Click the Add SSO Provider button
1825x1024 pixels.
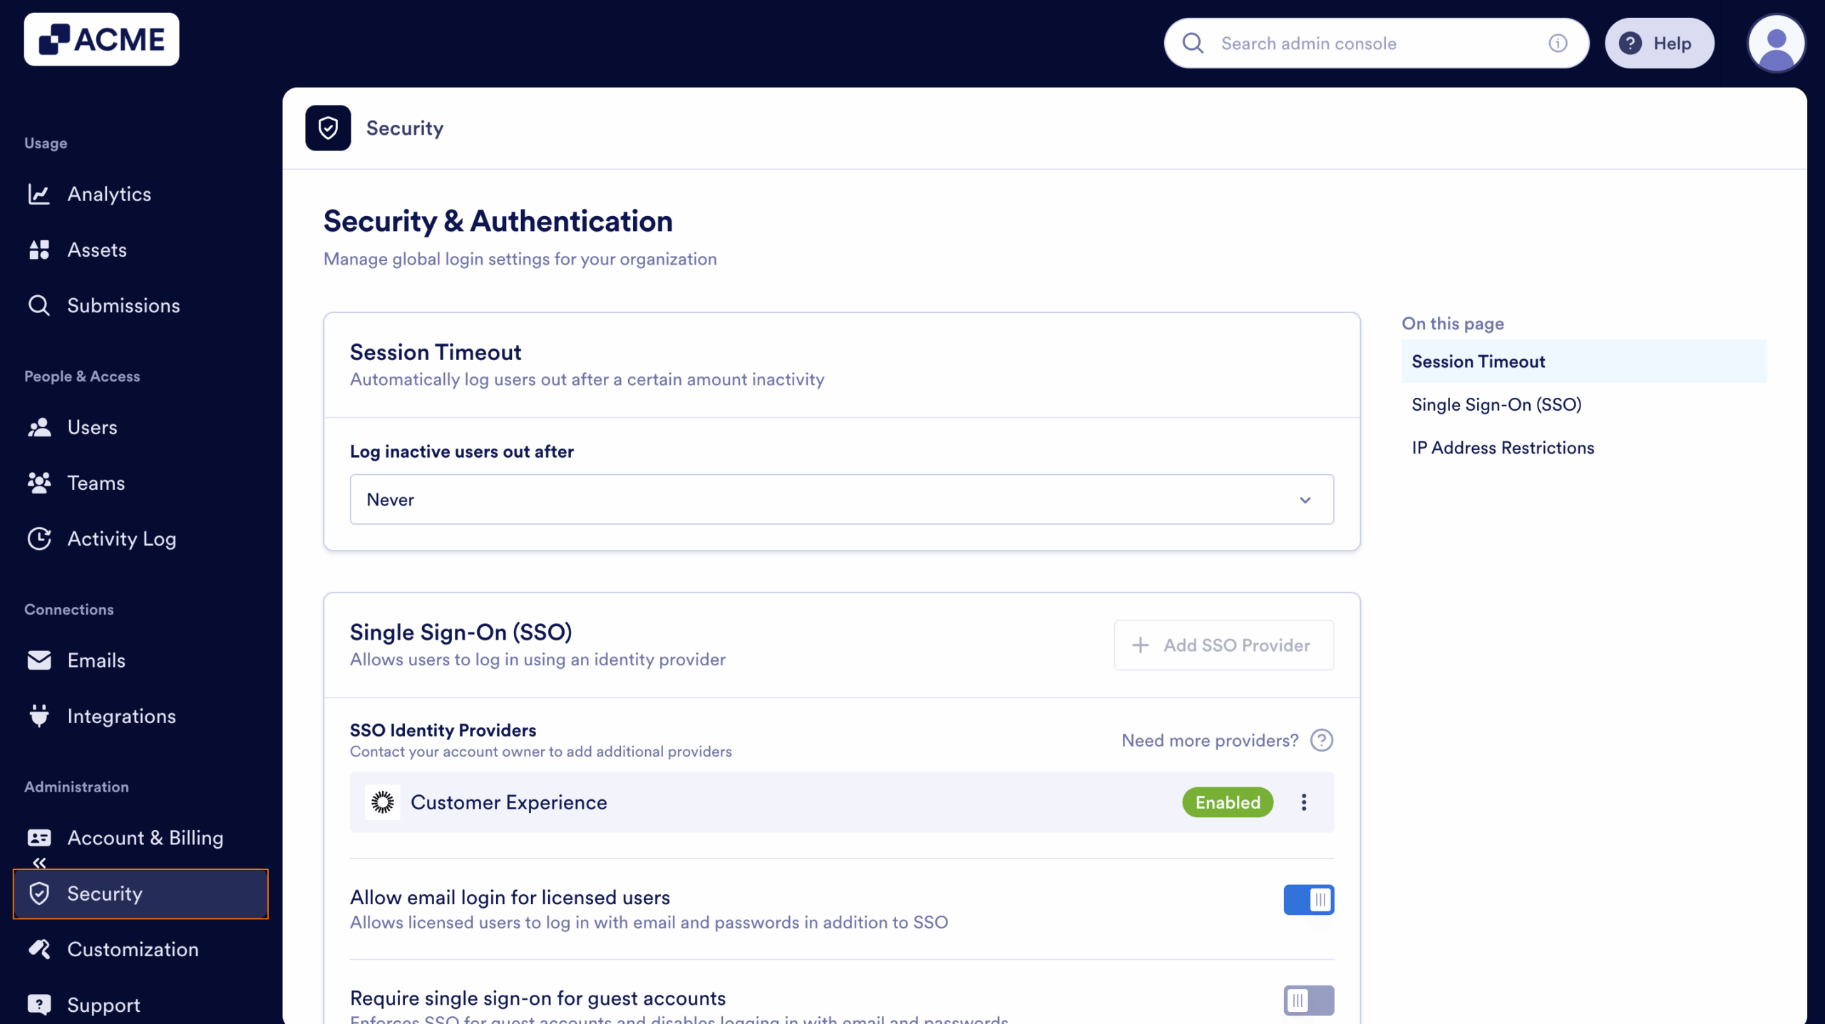point(1223,645)
